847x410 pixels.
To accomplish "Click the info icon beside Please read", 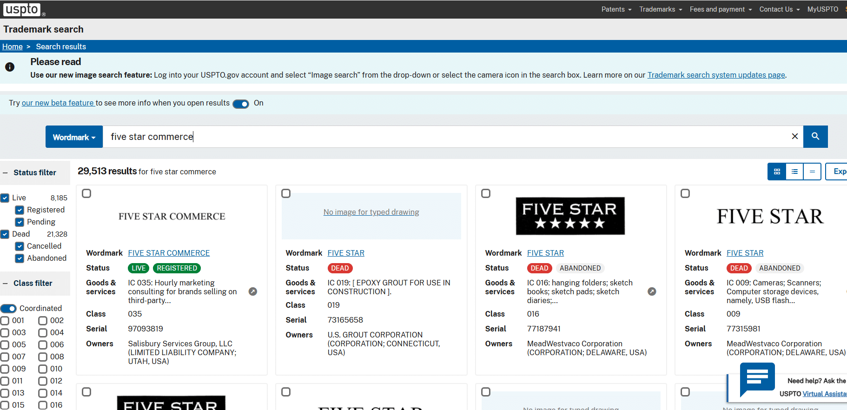I will (10, 67).
